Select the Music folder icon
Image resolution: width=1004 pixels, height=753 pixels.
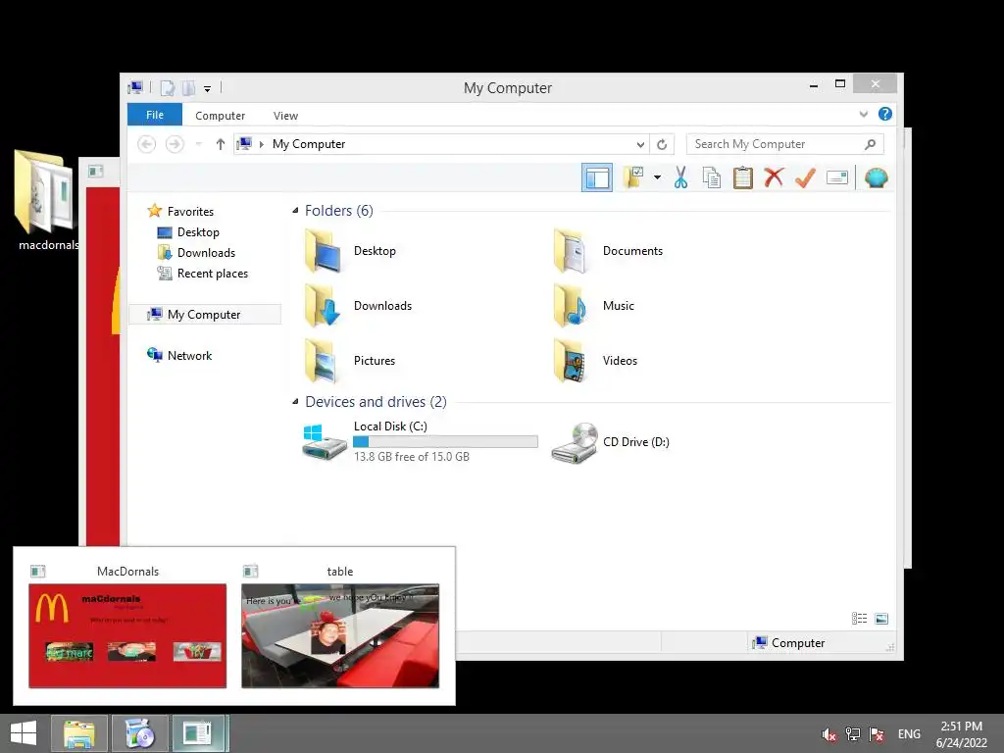[572, 306]
